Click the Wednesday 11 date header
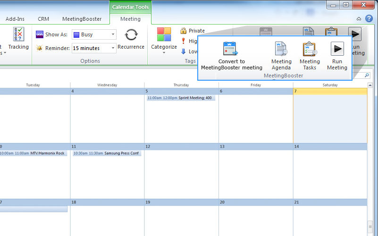The height and width of the screenshot is (236, 378). (107, 147)
